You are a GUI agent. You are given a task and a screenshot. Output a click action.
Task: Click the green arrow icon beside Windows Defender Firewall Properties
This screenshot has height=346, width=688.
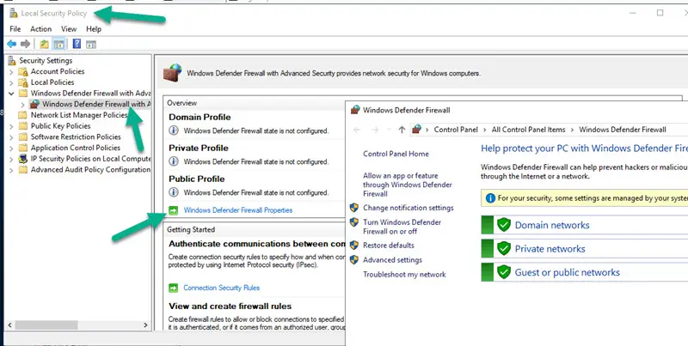click(174, 210)
